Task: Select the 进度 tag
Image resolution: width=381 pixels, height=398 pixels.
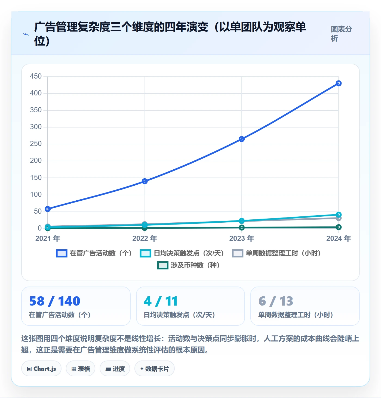Action: pos(115,369)
